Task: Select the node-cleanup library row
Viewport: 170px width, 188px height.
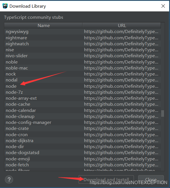Action: click(83, 117)
